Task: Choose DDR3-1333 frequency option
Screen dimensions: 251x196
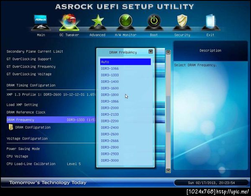Action: pyautogui.click(x=110, y=75)
